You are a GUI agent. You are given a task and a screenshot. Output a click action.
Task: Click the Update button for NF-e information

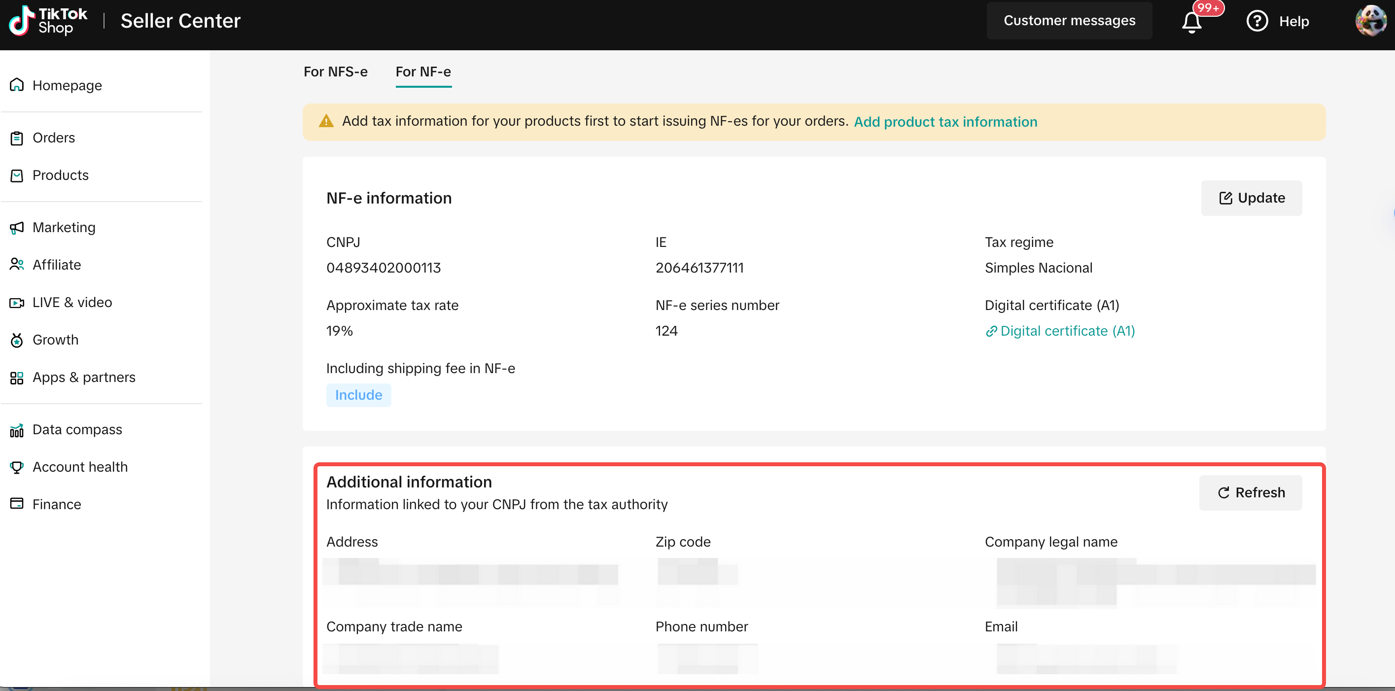pyautogui.click(x=1251, y=198)
